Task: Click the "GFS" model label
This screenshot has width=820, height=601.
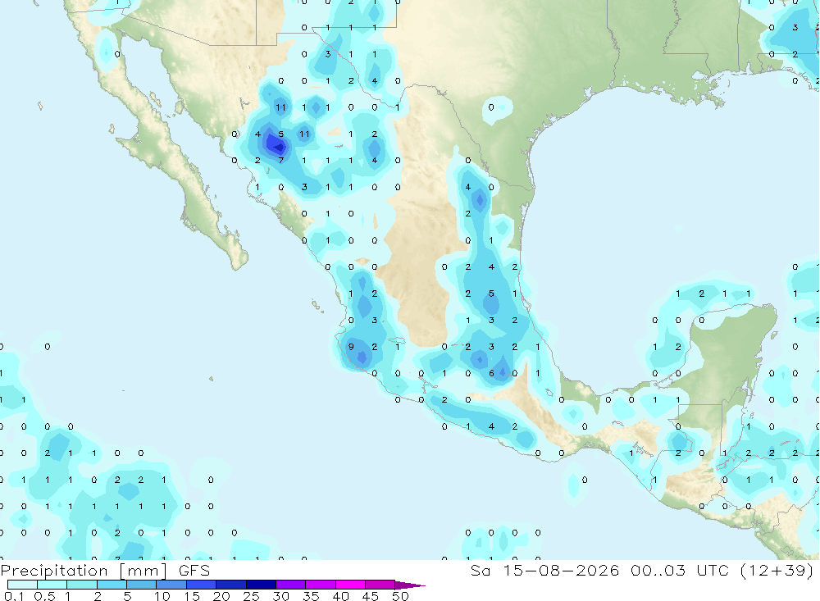Action: point(194,570)
